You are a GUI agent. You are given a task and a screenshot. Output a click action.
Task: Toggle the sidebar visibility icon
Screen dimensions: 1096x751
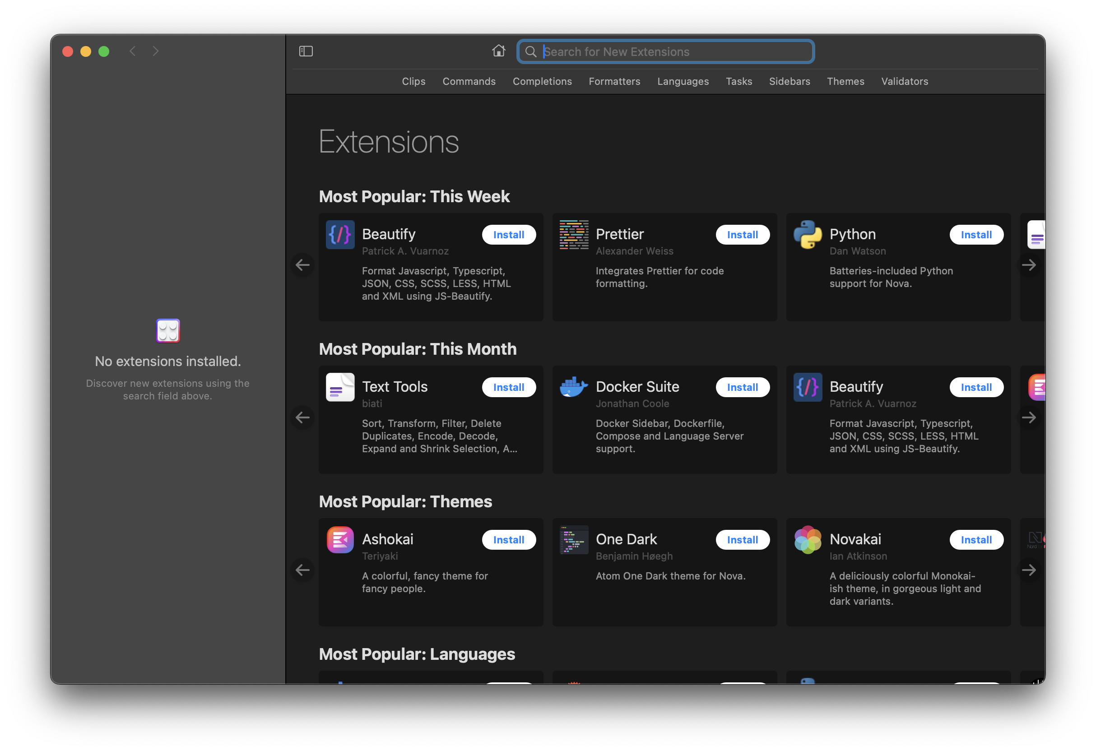(x=306, y=51)
